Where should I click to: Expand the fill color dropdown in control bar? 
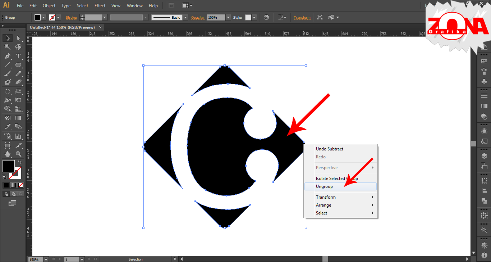pos(44,17)
